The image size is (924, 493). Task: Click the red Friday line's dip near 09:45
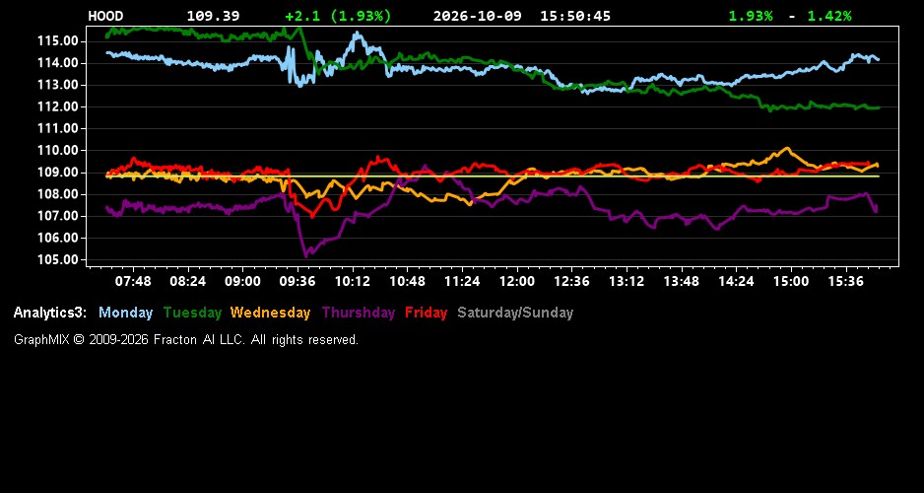click(312, 216)
